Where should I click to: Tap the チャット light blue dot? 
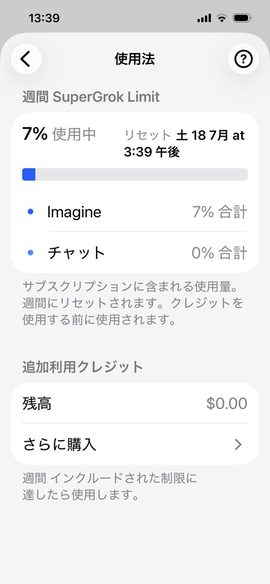coord(31,253)
